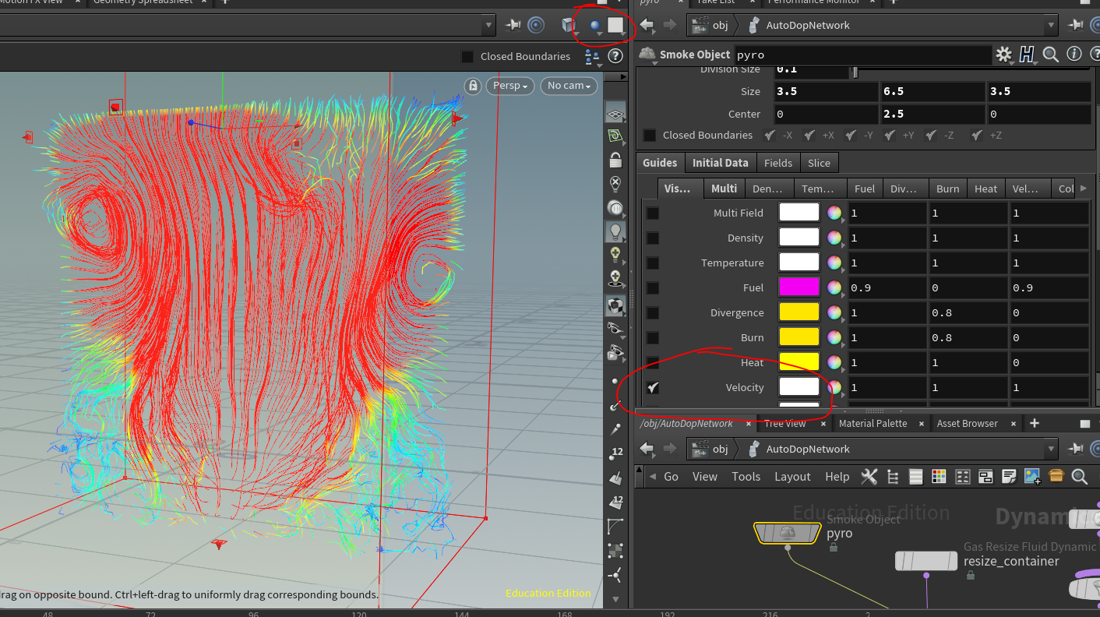
Task: Toggle the reference plane display option icon
Action: coord(615,115)
